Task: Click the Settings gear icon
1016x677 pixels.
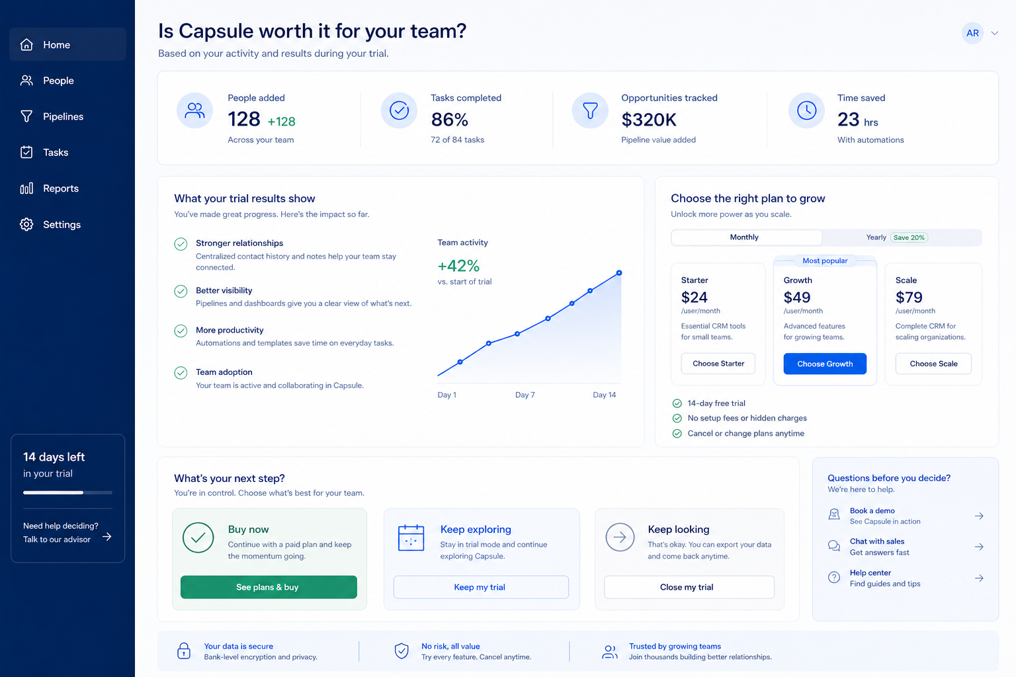Action: [26, 225]
